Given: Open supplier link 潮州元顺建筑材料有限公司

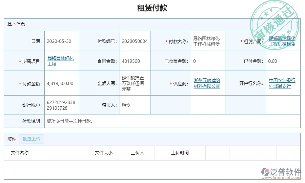Looking at the screenshot, I should pyautogui.click(x=207, y=83).
